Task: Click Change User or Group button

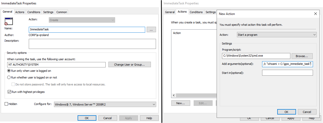Action: click(130, 65)
